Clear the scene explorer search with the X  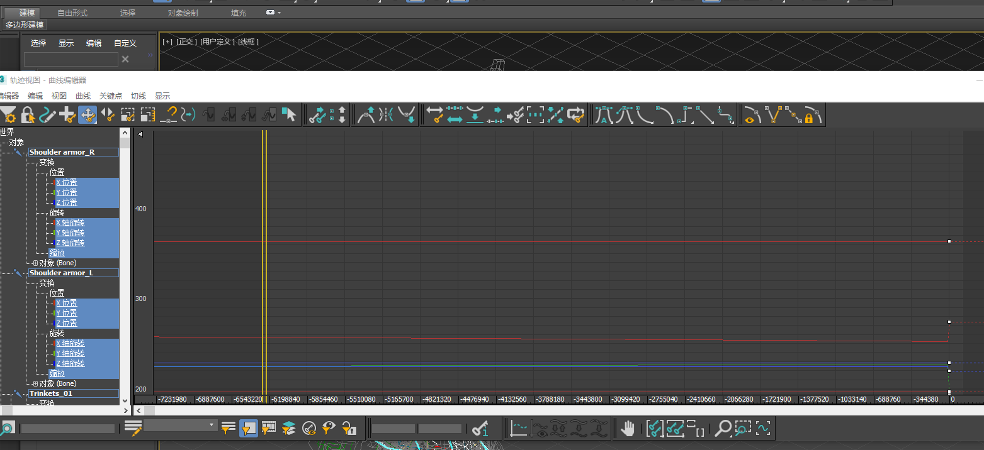click(125, 59)
